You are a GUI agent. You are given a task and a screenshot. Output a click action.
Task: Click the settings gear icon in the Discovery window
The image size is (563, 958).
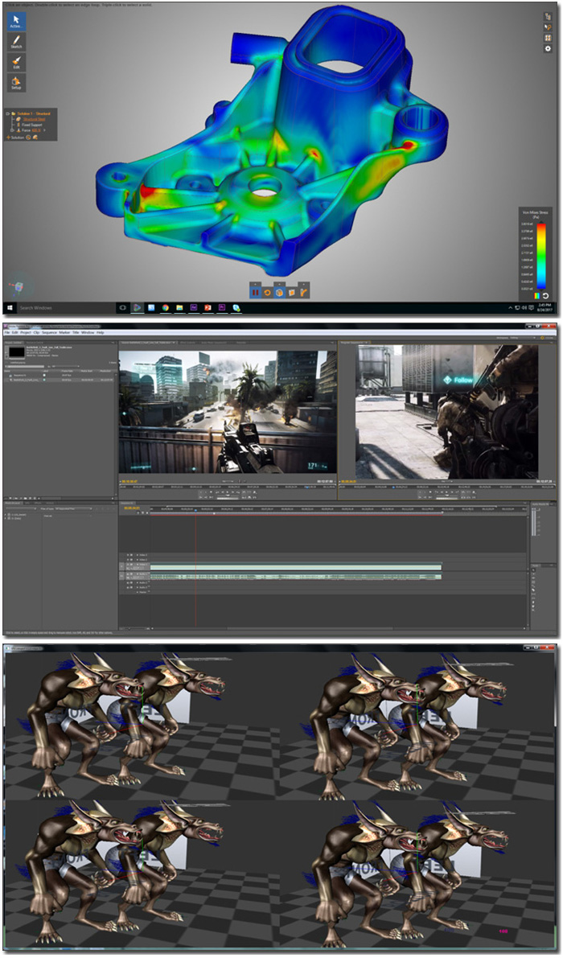[x=548, y=48]
